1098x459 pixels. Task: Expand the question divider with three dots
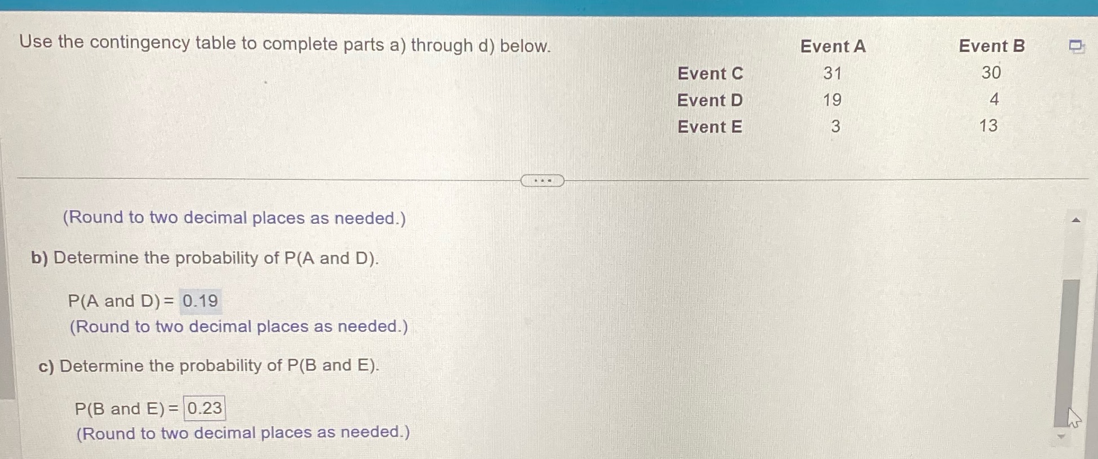541,181
